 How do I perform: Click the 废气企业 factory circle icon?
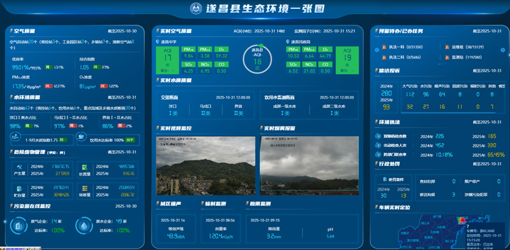[19, 225]
